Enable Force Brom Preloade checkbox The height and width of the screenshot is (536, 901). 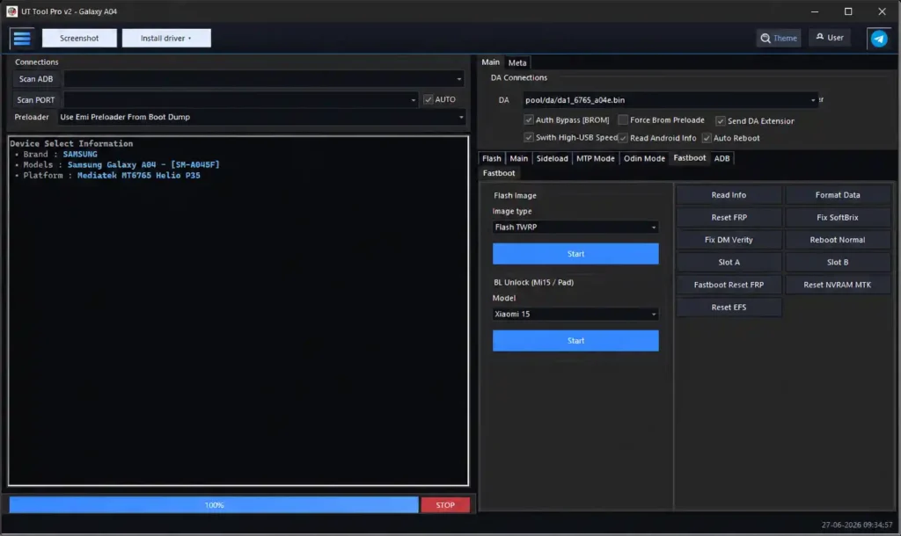(x=623, y=120)
